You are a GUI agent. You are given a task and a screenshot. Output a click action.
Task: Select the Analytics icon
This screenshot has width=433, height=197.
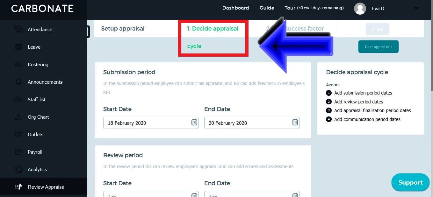[19, 169]
